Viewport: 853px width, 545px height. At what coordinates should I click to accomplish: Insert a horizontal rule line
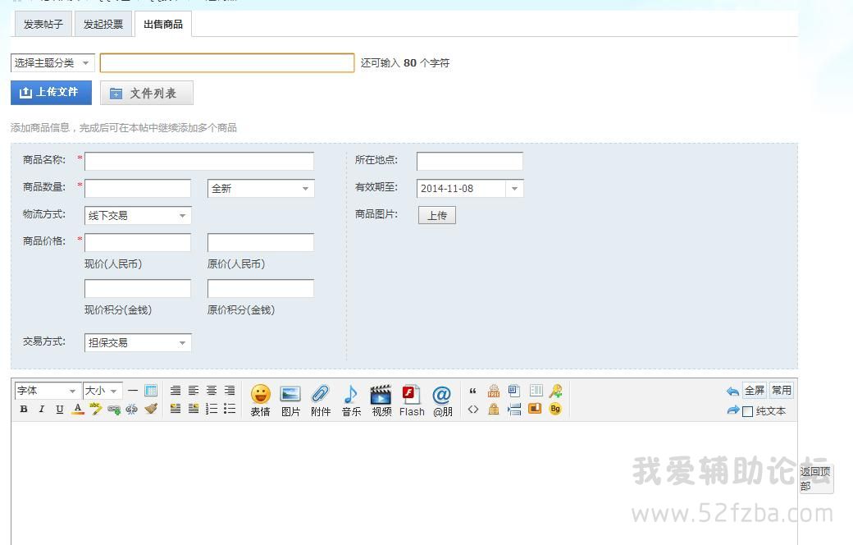(x=133, y=391)
